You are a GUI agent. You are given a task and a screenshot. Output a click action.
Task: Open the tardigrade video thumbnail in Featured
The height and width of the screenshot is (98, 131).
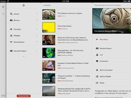click(x=49, y=14)
